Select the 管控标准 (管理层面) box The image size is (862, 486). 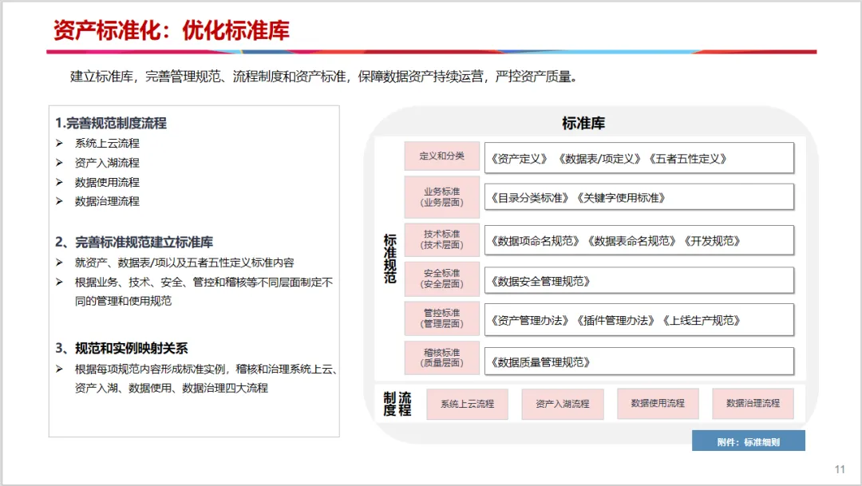442,318
